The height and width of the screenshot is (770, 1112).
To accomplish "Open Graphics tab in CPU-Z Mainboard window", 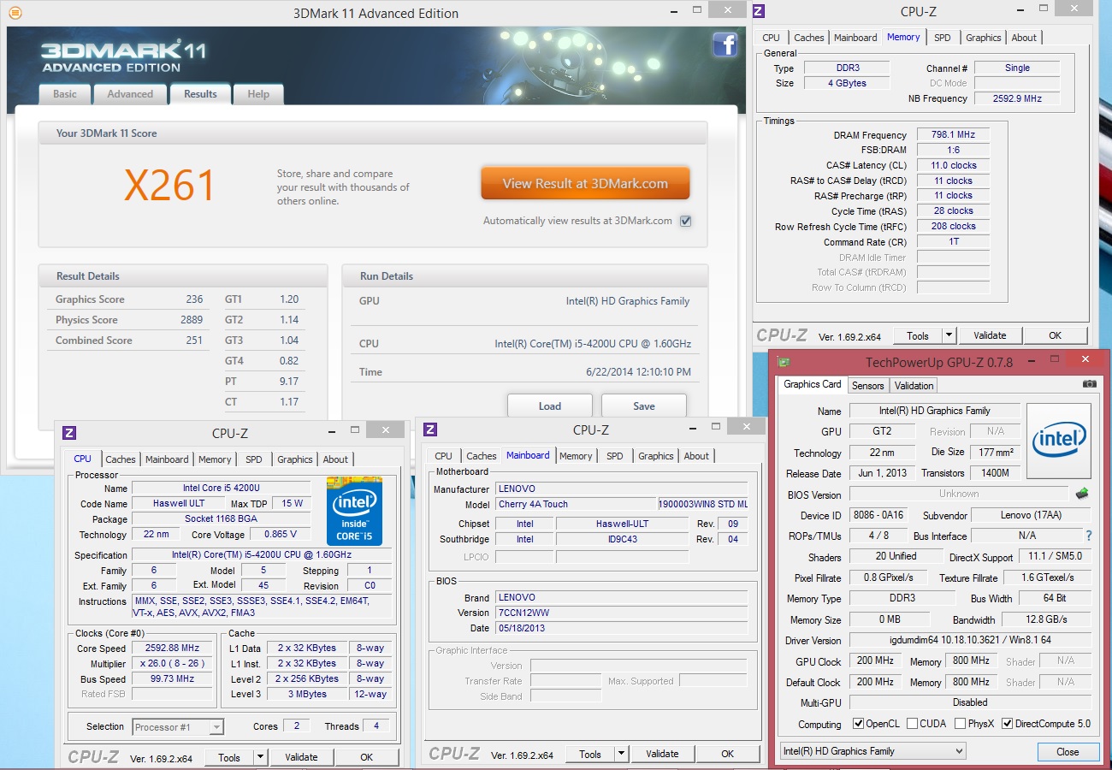I will pyautogui.click(x=656, y=456).
